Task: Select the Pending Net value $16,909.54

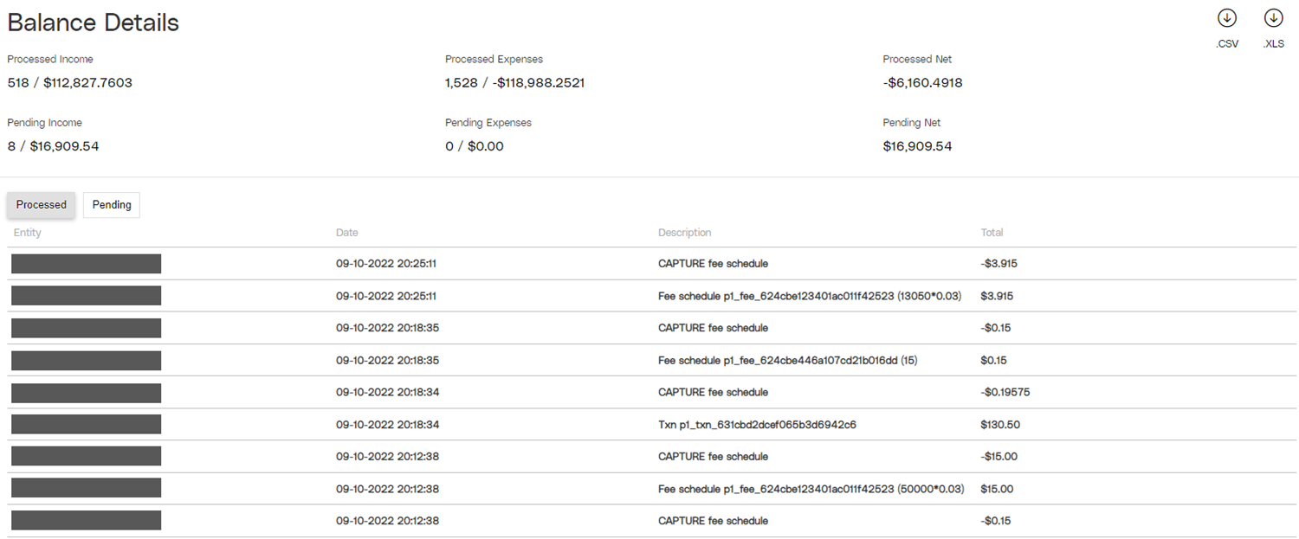Action: tap(917, 146)
